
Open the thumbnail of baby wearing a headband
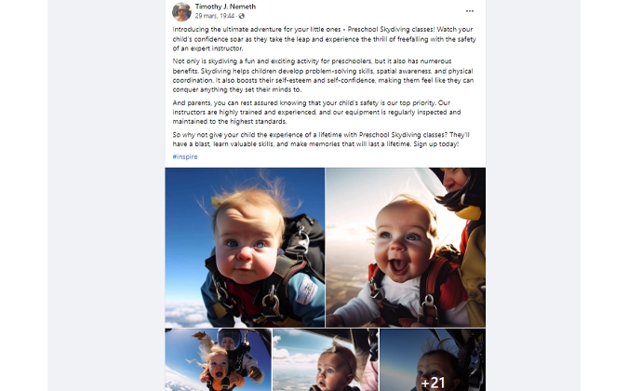(326, 359)
